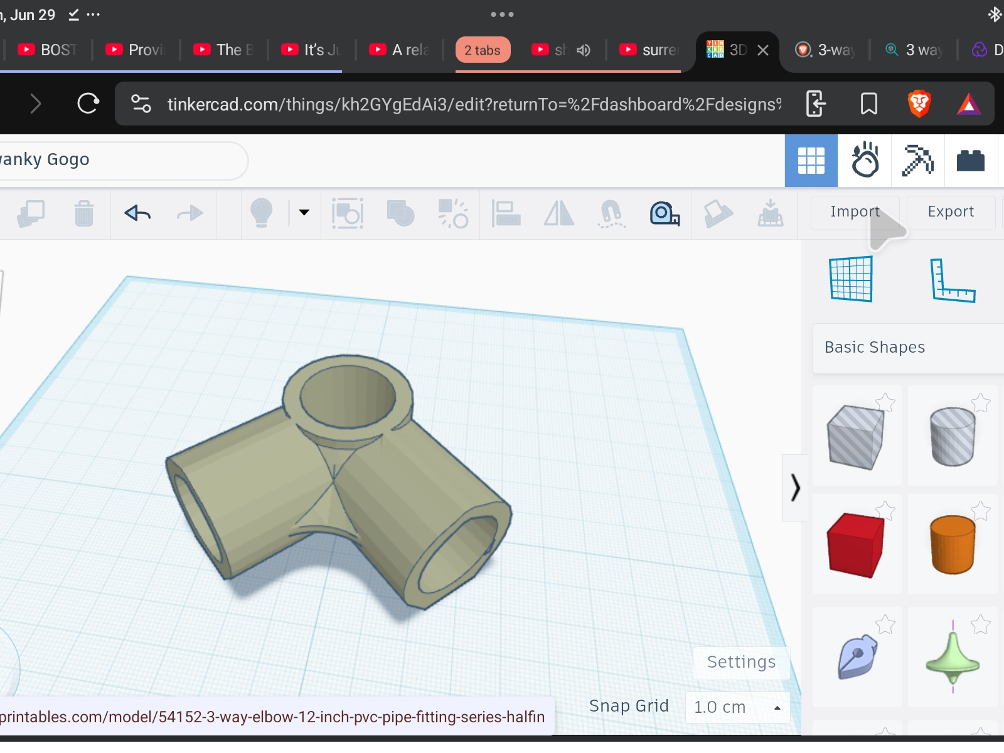Toggle Show All lightbulb icon
Viewport: 1004px width, 753px height.
262,213
